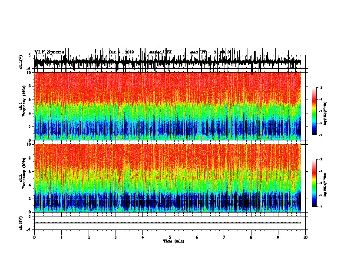Click the '8' kHz tick on ch.1 frequency axis
Screen dimensions: 344x266
click(x=30, y=86)
